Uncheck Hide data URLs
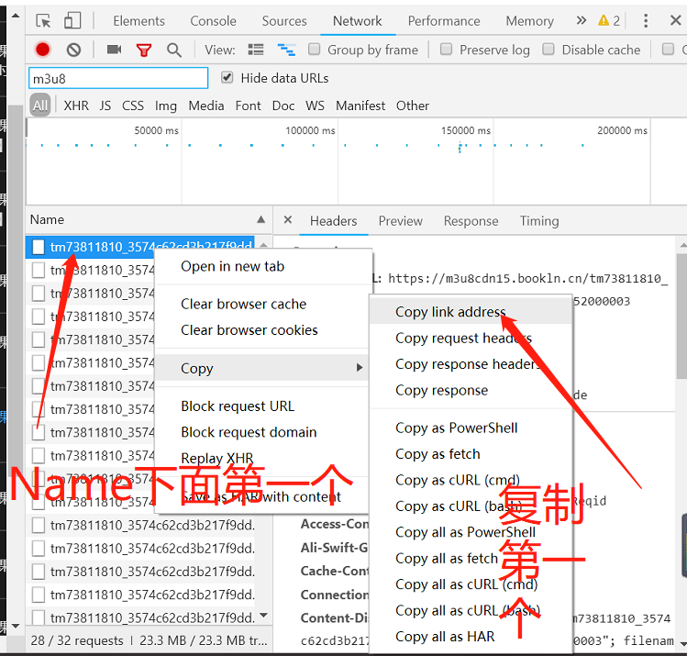This screenshot has width=687, height=656. (x=227, y=78)
